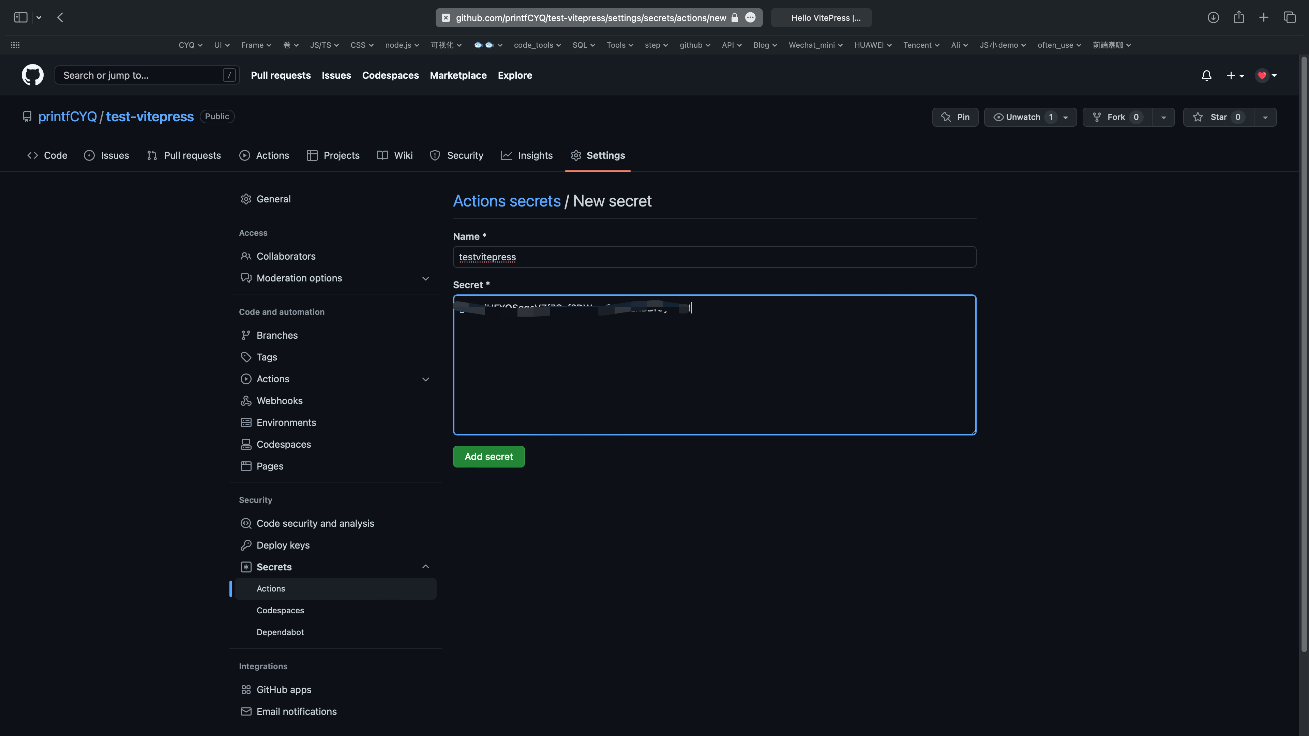Open the Fork dropdown arrow

click(1164, 117)
